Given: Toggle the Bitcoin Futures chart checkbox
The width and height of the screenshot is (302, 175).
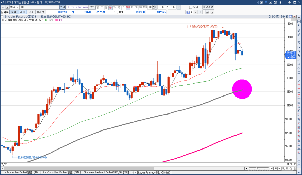Looking at the screenshot, I should click(2, 16).
